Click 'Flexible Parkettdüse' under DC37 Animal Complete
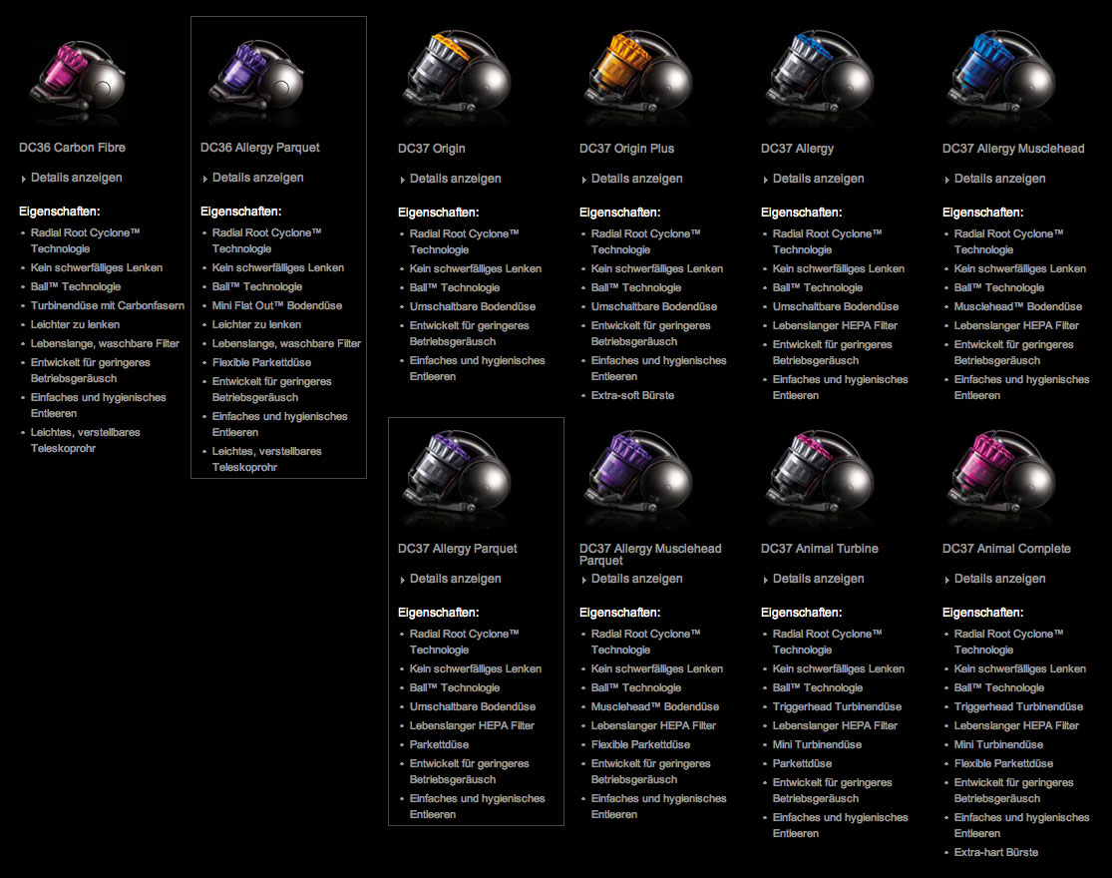Screen dimensions: 1112x878 [x=1003, y=764]
